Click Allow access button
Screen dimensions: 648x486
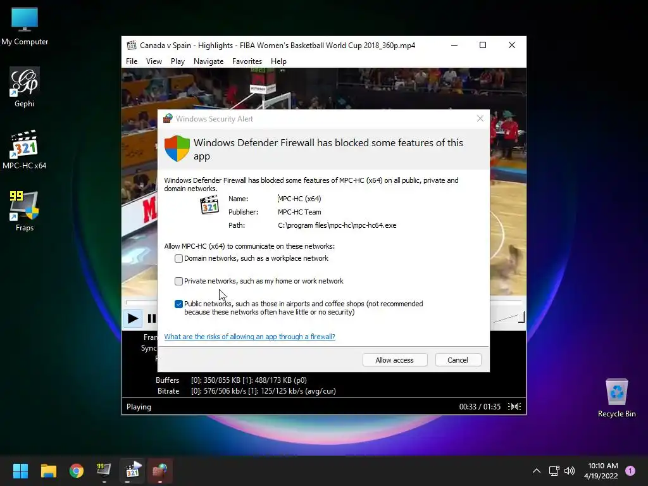click(395, 360)
